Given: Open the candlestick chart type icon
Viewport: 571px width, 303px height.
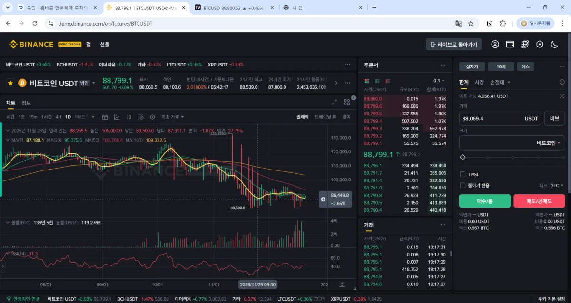Looking at the screenshot, I should pyautogui.click(x=129, y=117).
